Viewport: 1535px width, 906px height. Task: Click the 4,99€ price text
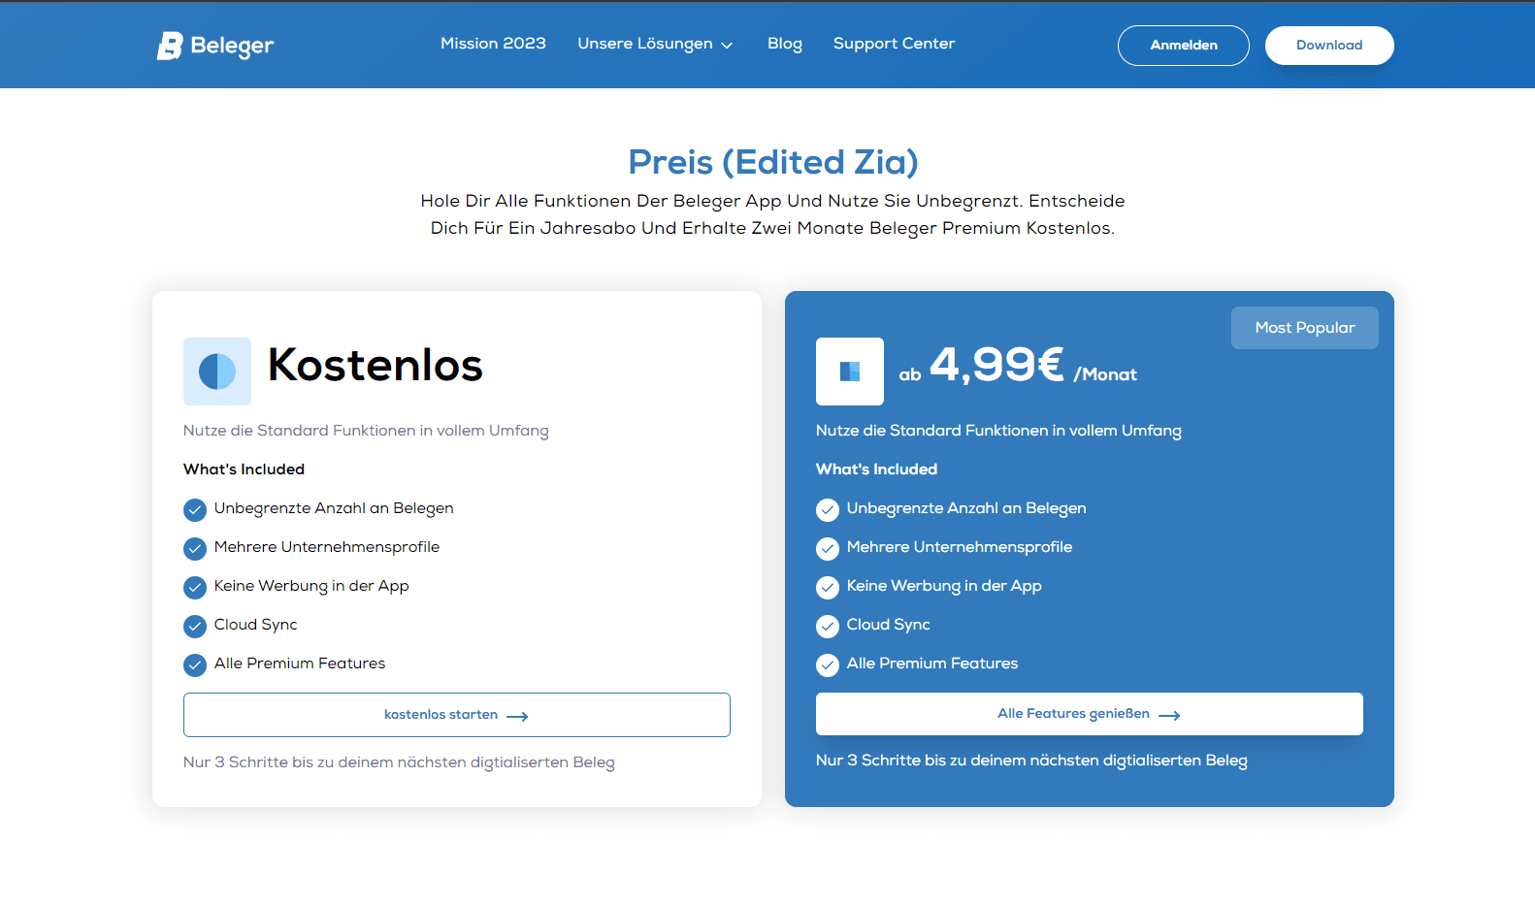pyautogui.click(x=996, y=365)
